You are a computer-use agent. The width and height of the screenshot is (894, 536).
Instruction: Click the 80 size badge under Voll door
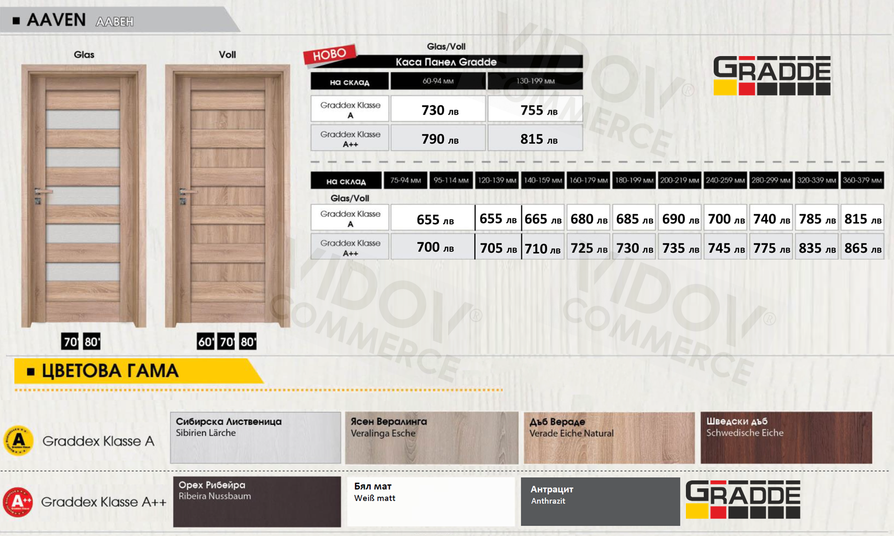tap(248, 341)
